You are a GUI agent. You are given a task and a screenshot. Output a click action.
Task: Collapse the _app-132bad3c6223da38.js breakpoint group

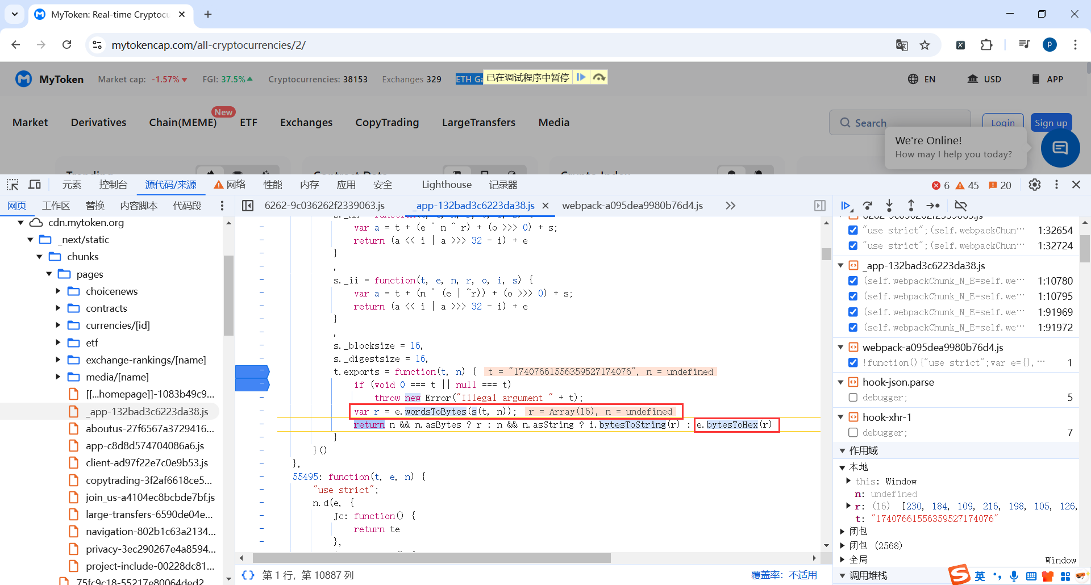841,266
